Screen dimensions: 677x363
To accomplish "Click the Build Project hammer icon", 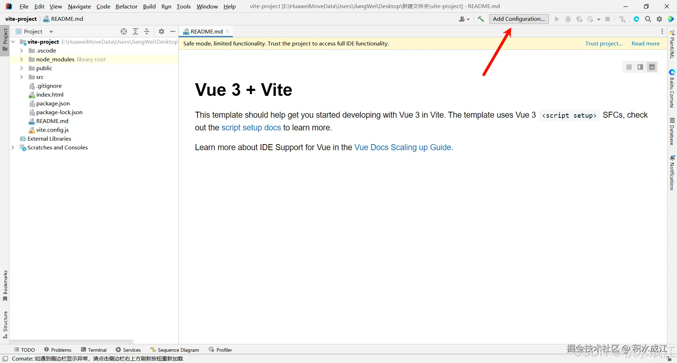I will click(481, 19).
